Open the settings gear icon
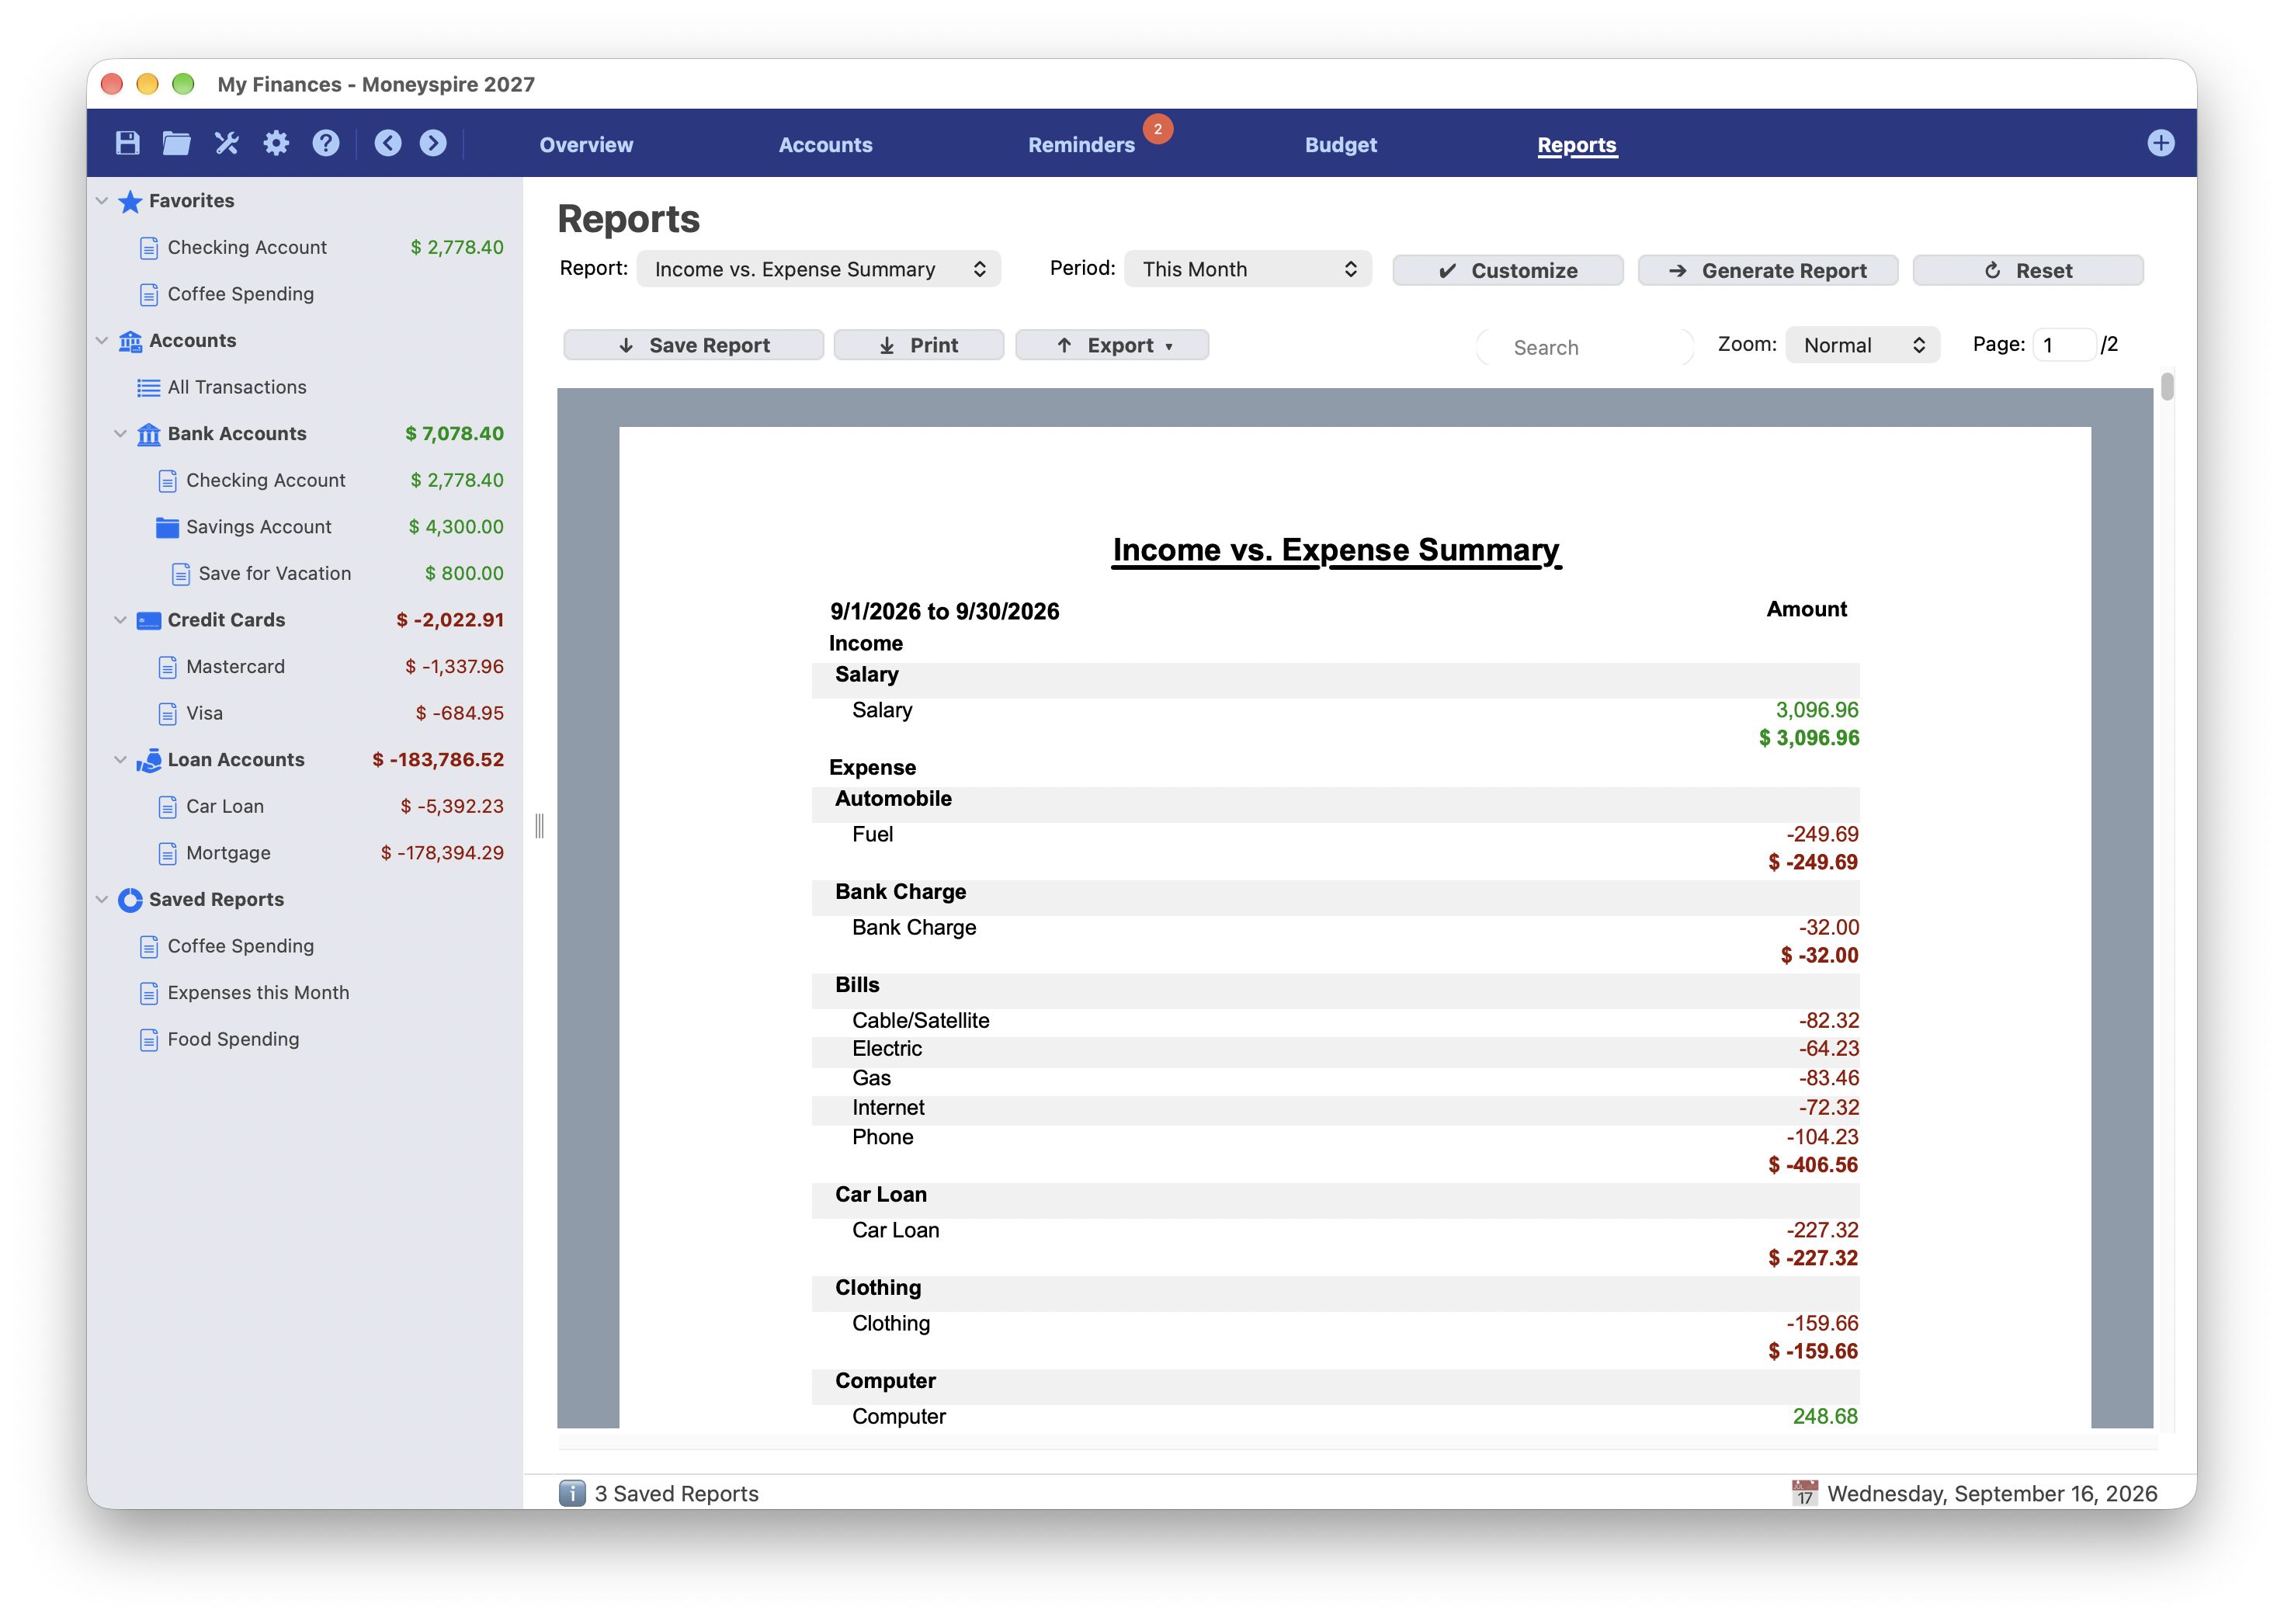The height and width of the screenshot is (1624, 2284). click(276, 143)
